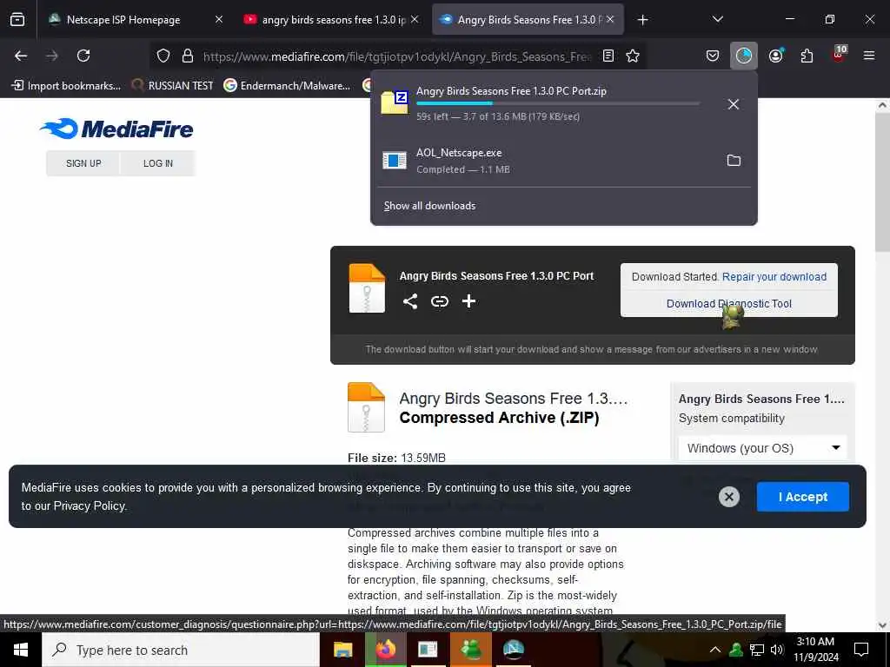Dismiss the cookie banner with X
The image size is (890, 667).
[x=729, y=497]
